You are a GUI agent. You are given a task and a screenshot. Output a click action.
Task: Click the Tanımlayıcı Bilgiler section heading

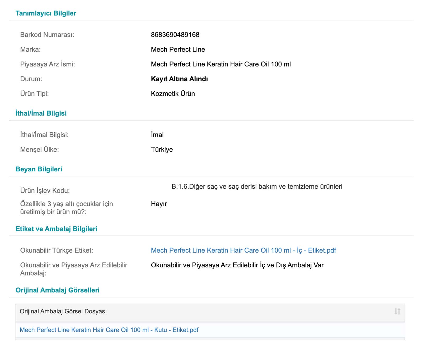[46, 13]
